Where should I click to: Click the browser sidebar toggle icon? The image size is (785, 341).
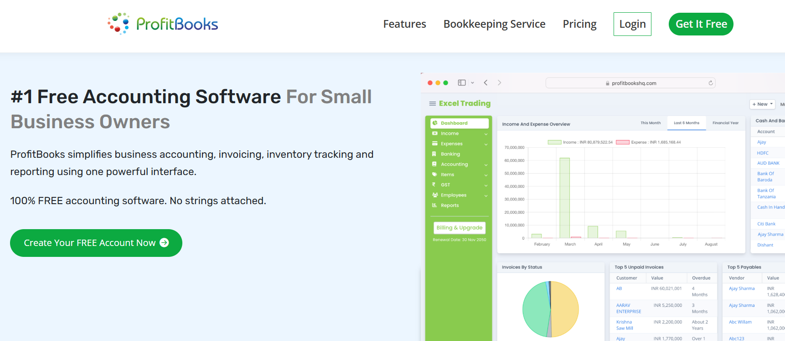462,83
